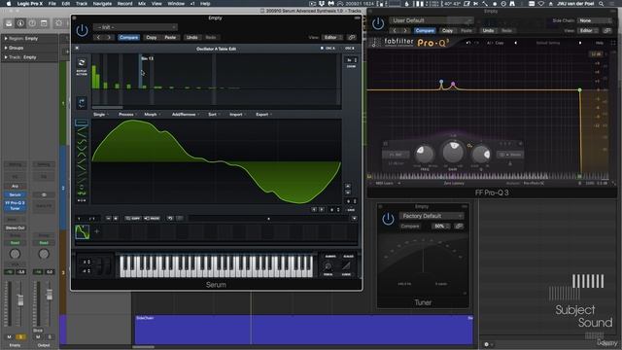Click swap arrows icon below Repeat Action

pyautogui.click(x=82, y=103)
